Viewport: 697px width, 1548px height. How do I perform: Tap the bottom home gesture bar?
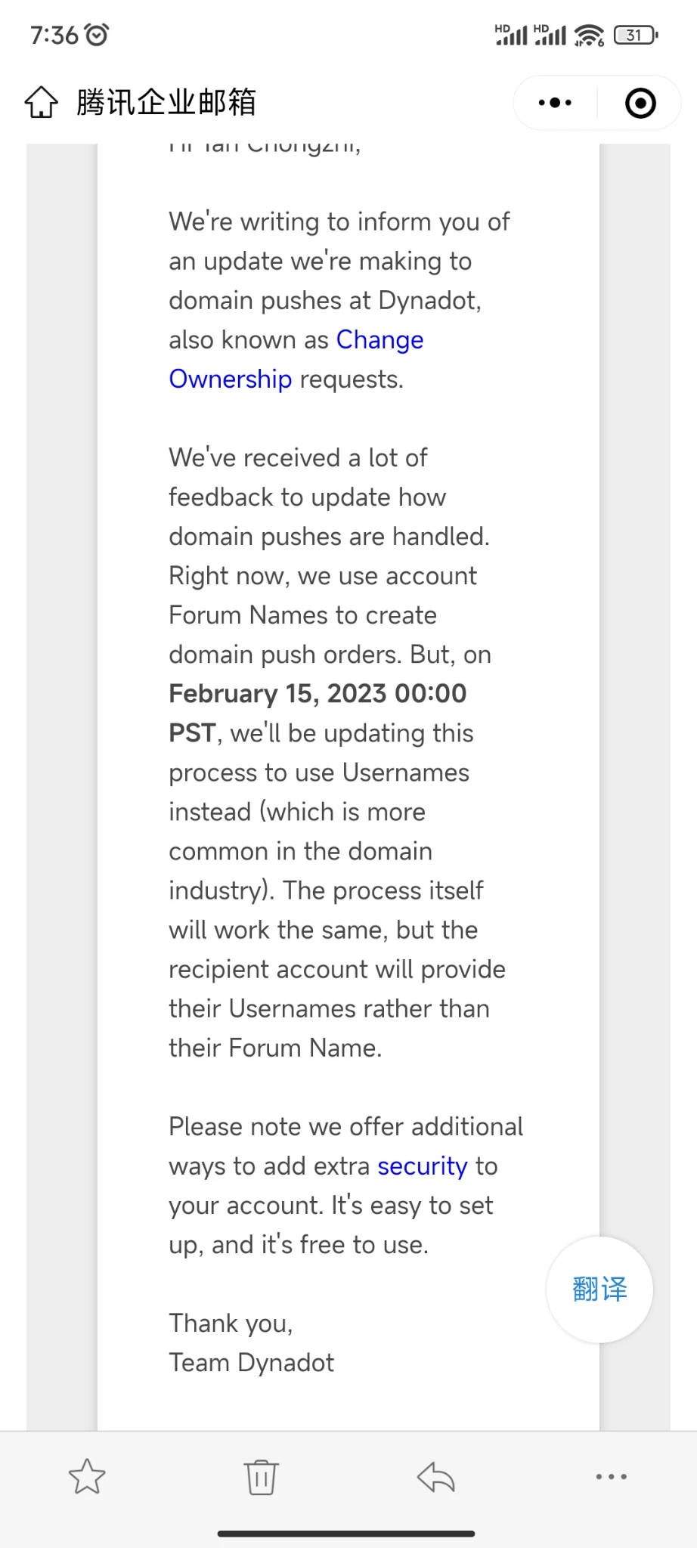point(346,1534)
